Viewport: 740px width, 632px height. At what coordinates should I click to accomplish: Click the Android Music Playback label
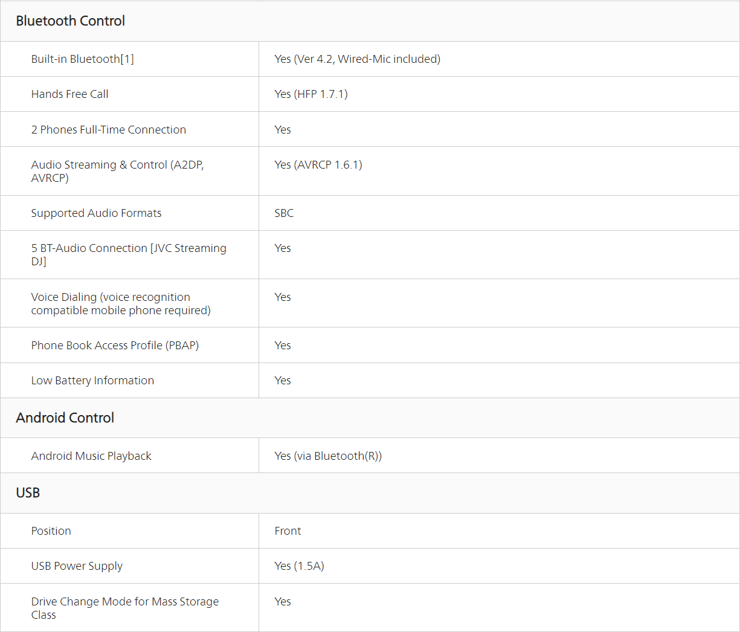pos(91,456)
